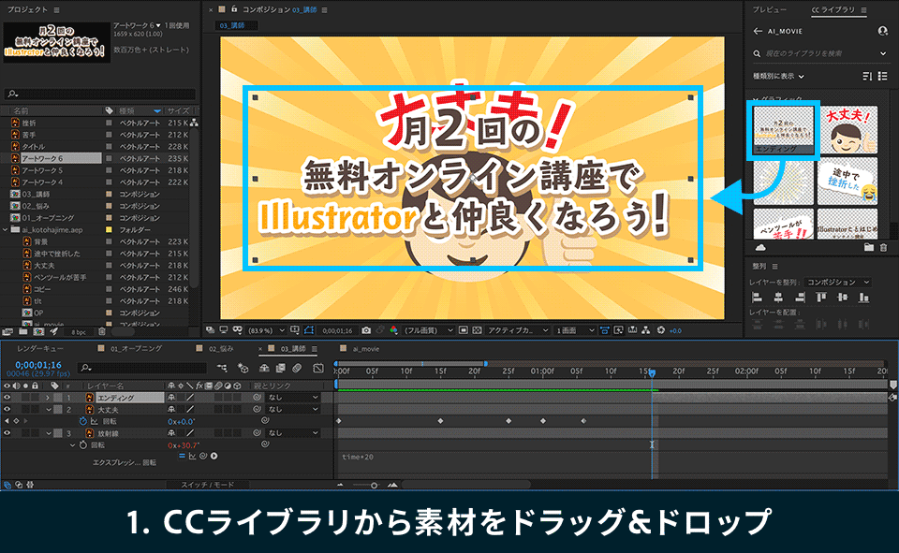Image resolution: width=899 pixels, height=553 pixels.
Task: Hide the 放射線 layer with eye icon
Action: [x=7, y=433]
